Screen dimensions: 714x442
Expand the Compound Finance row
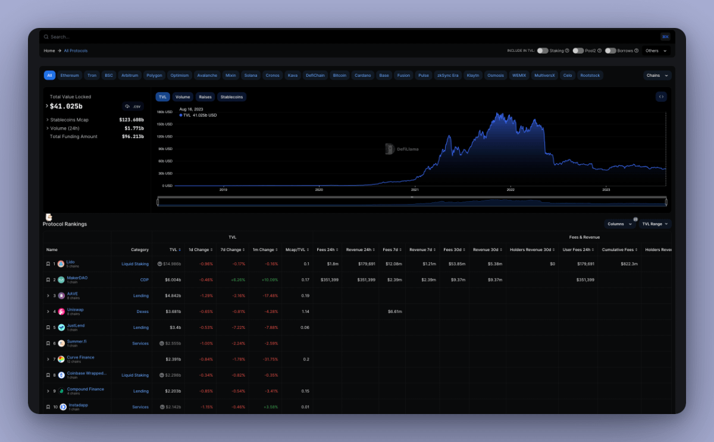(x=48, y=391)
